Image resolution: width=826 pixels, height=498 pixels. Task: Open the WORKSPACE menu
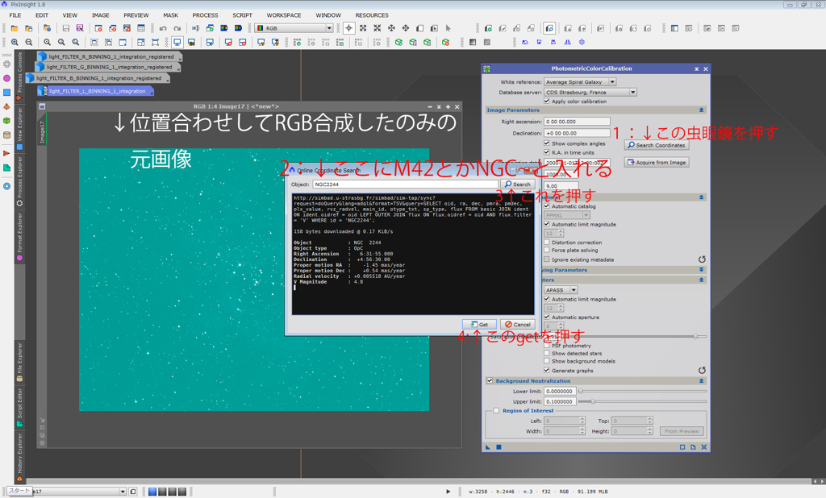[x=284, y=15]
